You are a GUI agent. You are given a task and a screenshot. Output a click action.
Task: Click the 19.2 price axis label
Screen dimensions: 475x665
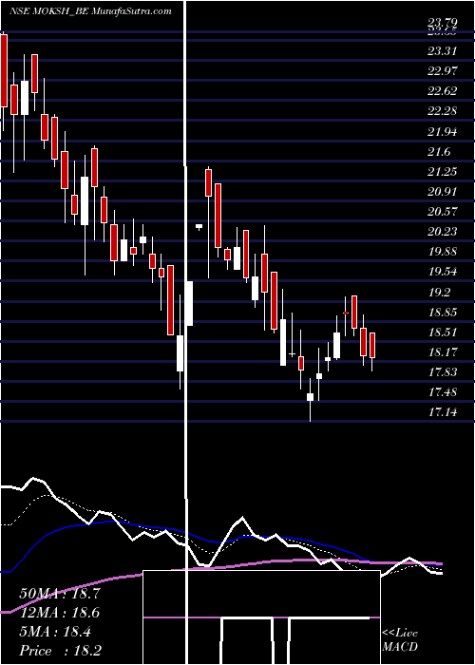[439, 292]
